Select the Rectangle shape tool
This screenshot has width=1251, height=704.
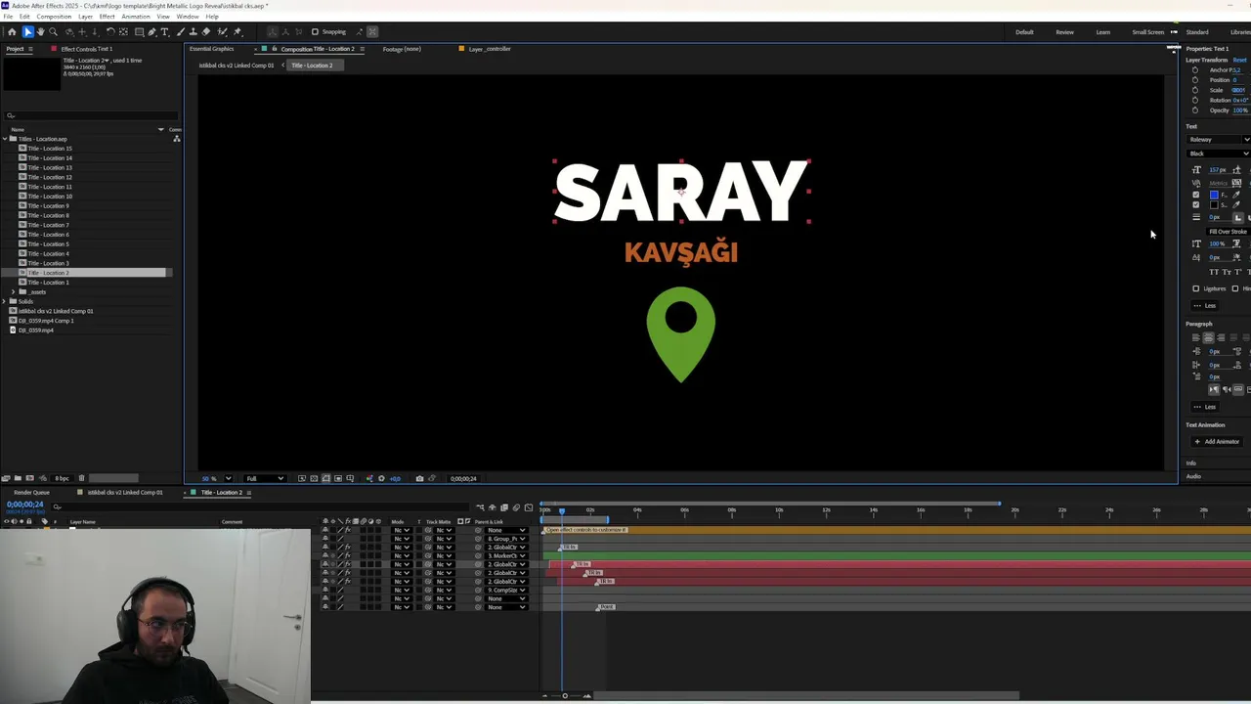coord(140,31)
